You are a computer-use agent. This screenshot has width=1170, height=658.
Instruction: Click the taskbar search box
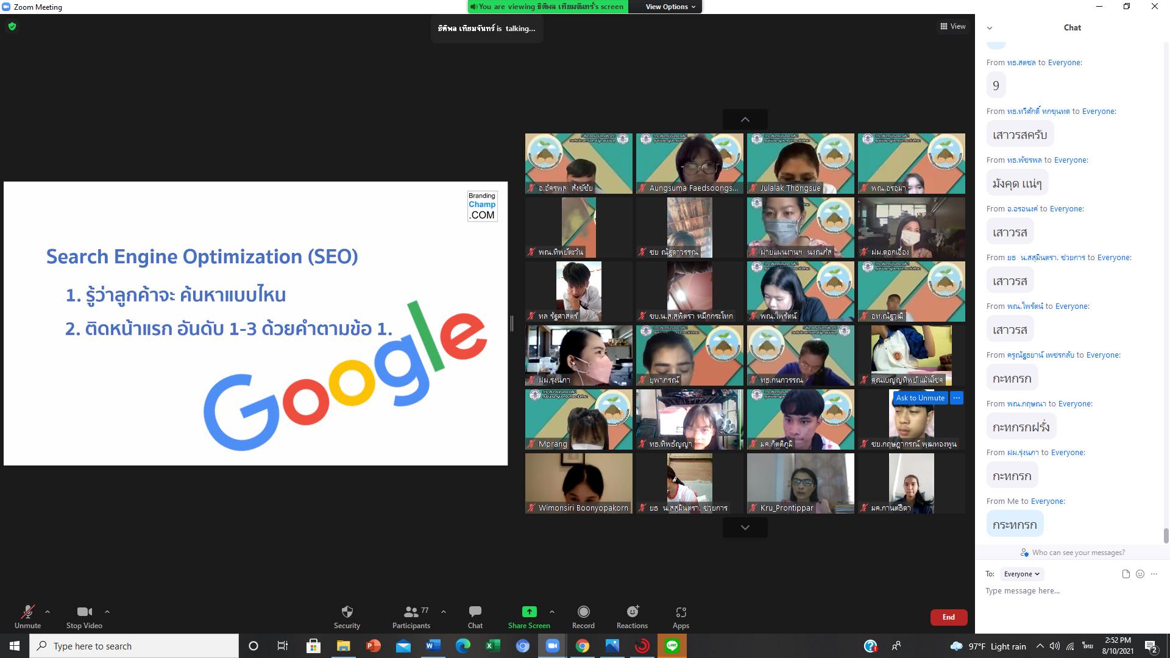tap(134, 646)
